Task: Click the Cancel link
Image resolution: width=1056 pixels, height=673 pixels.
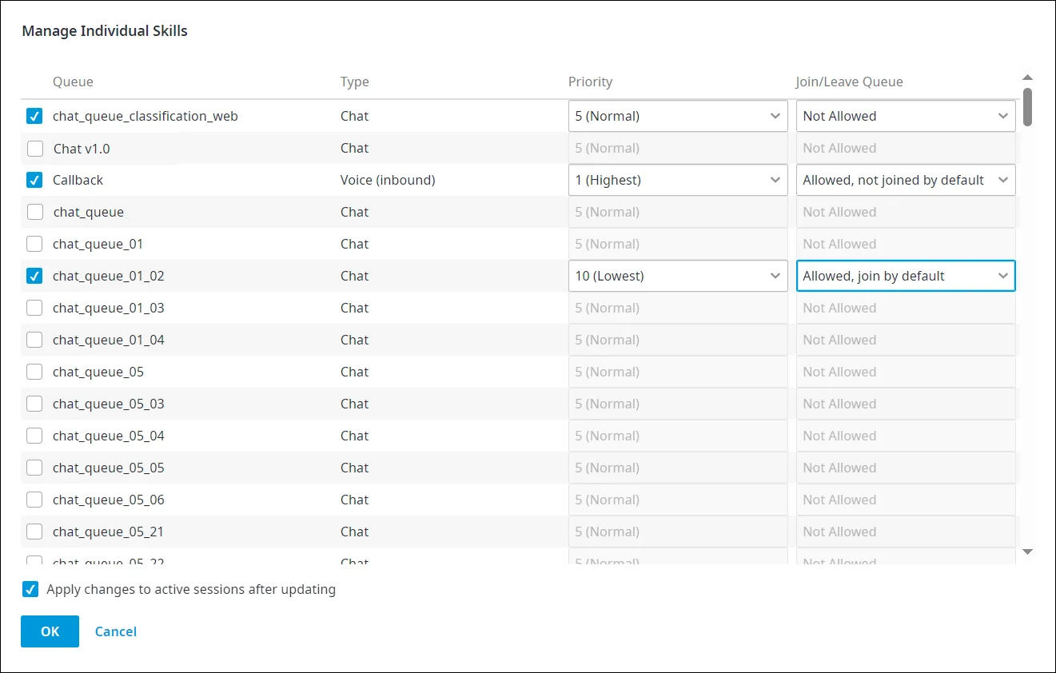Action: click(x=116, y=631)
